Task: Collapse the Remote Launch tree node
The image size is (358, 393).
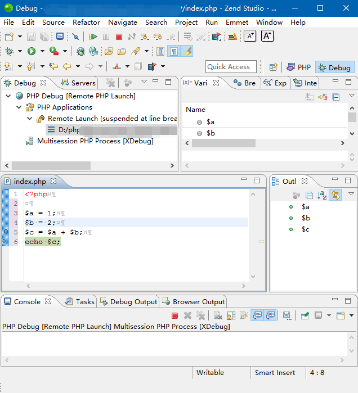Action: (30, 119)
